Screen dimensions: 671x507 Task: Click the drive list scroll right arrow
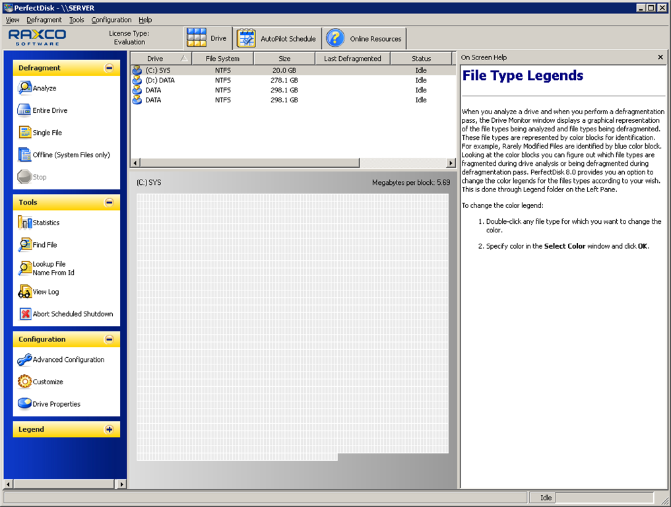click(450, 162)
